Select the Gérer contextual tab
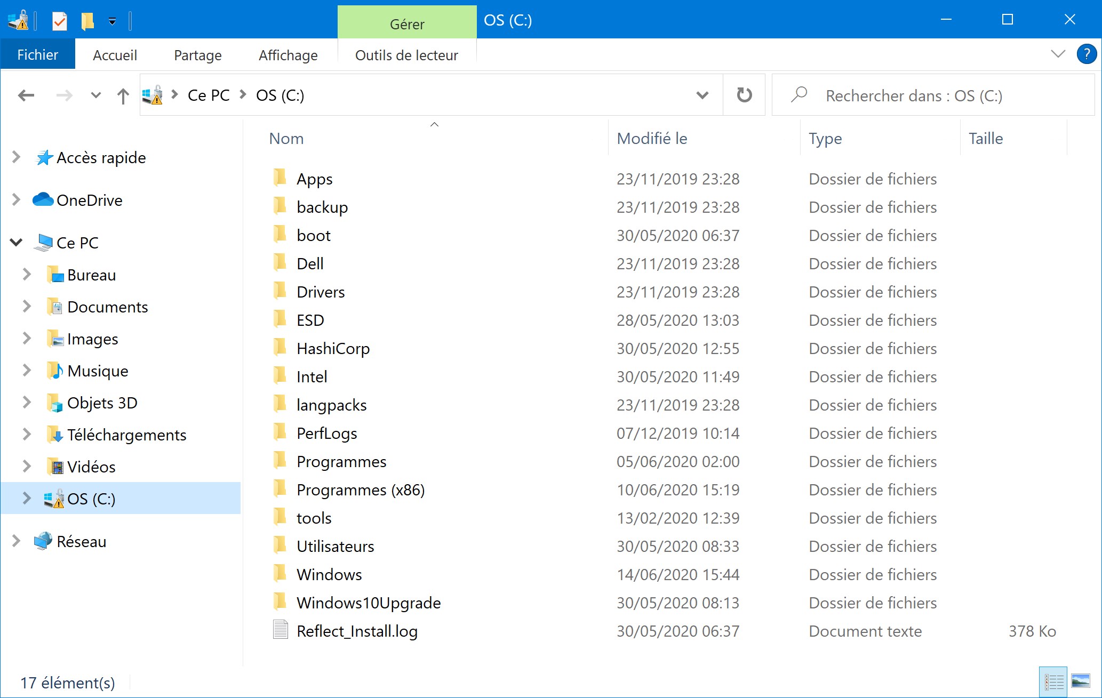1102x698 pixels. 407,23
